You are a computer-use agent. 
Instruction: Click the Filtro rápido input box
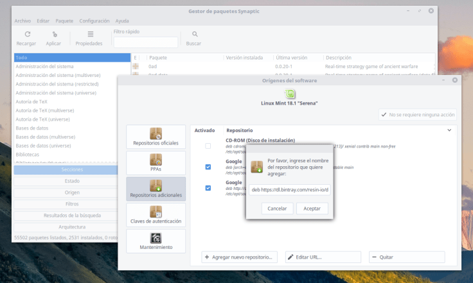pos(146,42)
